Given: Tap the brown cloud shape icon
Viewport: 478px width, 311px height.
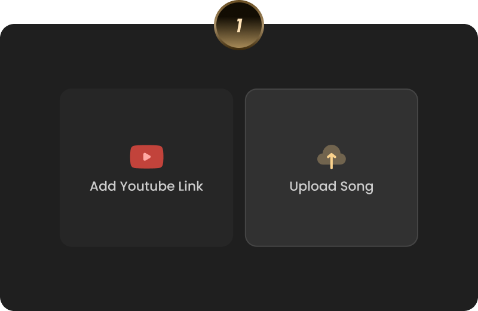Looking at the screenshot, I should (x=332, y=157).
